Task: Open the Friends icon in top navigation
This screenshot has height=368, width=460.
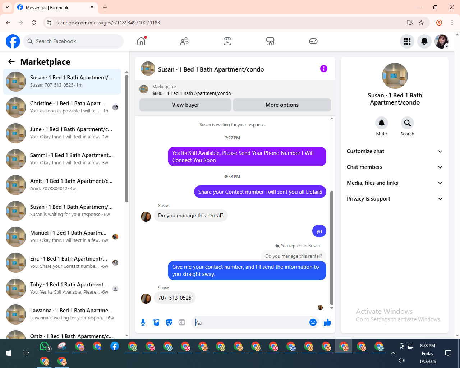Action: point(184,41)
